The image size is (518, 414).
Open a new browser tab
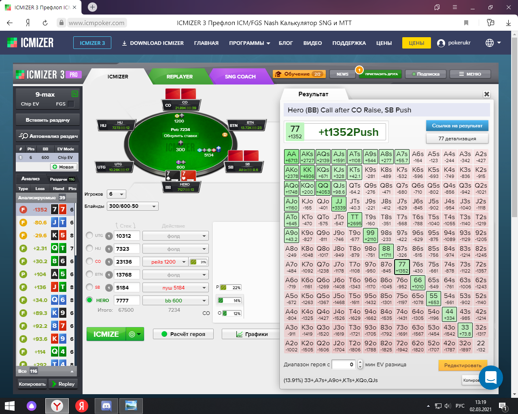[x=92, y=7]
